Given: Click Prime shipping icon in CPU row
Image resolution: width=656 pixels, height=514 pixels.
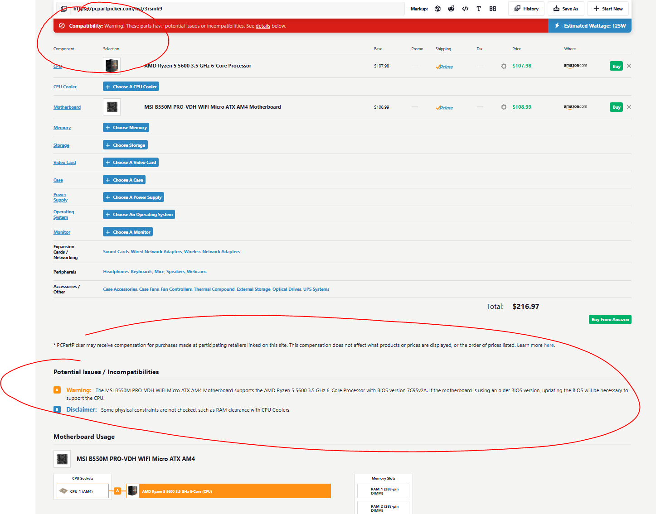Looking at the screenshot, I should (x=444, y=67).
